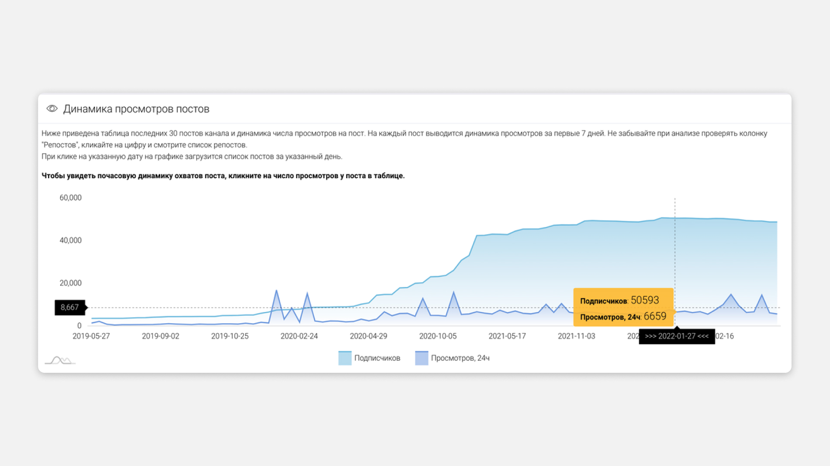830x466 pixels.
Task: Click the black 8,667 value marker
Action: (x=70, y=308)
